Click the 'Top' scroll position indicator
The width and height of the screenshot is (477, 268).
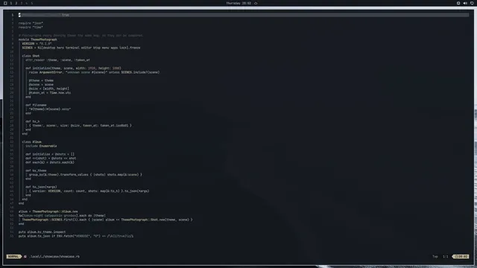point(435,256)
